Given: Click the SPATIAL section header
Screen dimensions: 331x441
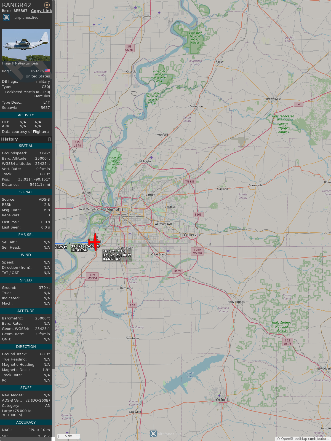Looking at the screenshot, I should coord(26,146).
